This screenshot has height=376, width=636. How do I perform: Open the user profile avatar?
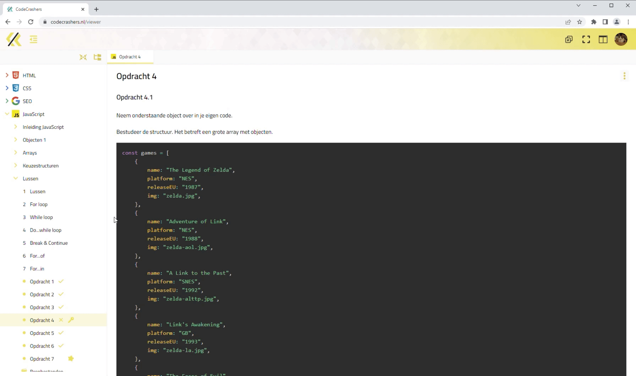[x=621, y=39]
